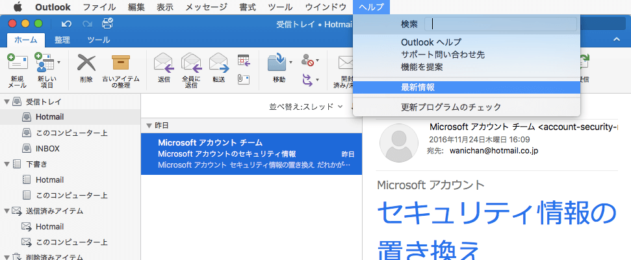
Task: Open the rules dropdown arrow
Action: pyautogui.click(x=317, y=80)
